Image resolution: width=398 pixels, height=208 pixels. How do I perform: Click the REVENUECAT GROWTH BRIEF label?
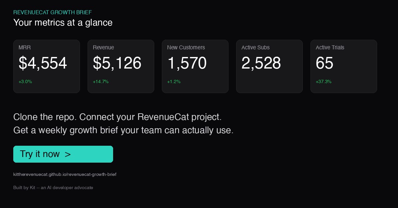point(52,12)
